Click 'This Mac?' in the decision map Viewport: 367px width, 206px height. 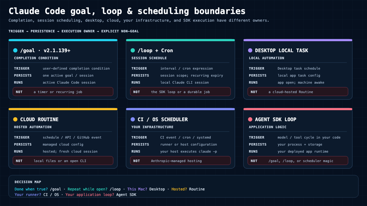click(x=137, y=189)
